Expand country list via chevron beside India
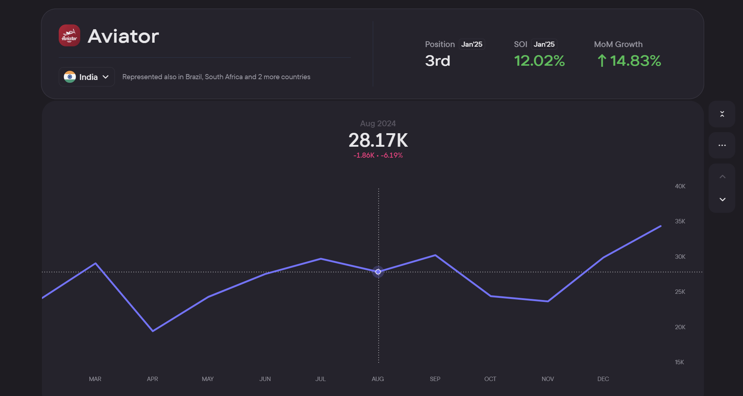This screenshot has width=743, height=396. (106, 77)
